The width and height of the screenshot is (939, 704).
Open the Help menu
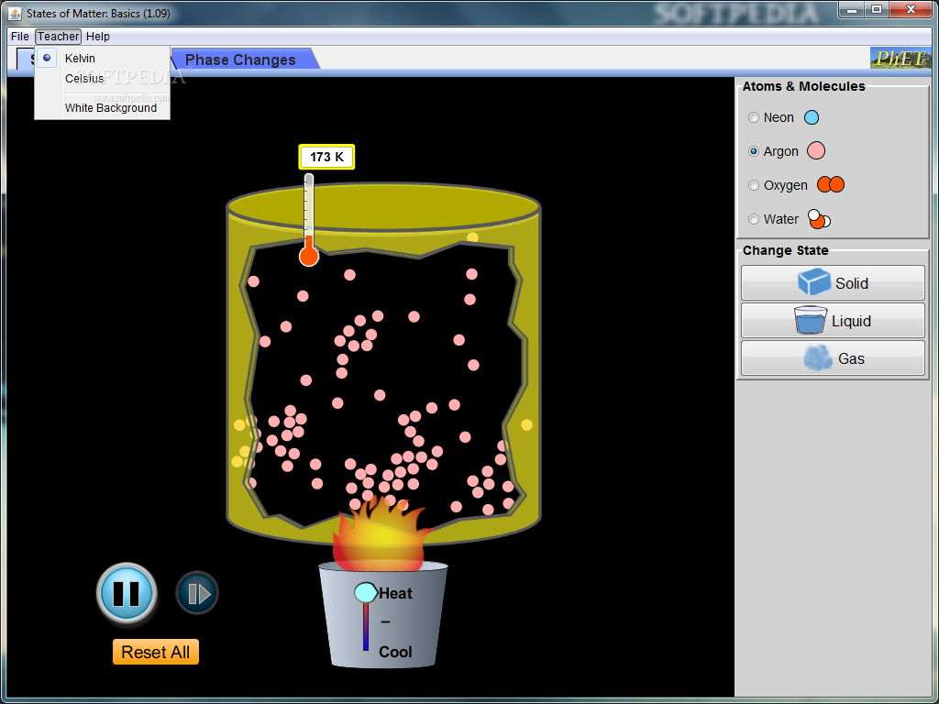click(x=97, y=37)
